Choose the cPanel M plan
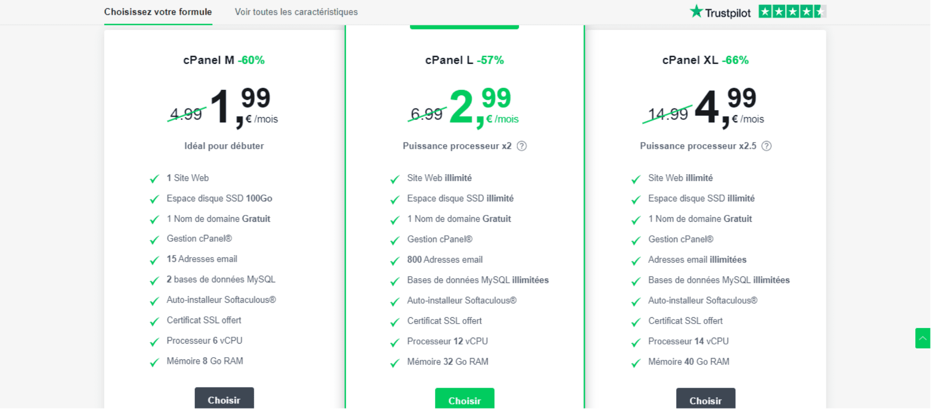The image size is (931, 409). click(224, 398)
